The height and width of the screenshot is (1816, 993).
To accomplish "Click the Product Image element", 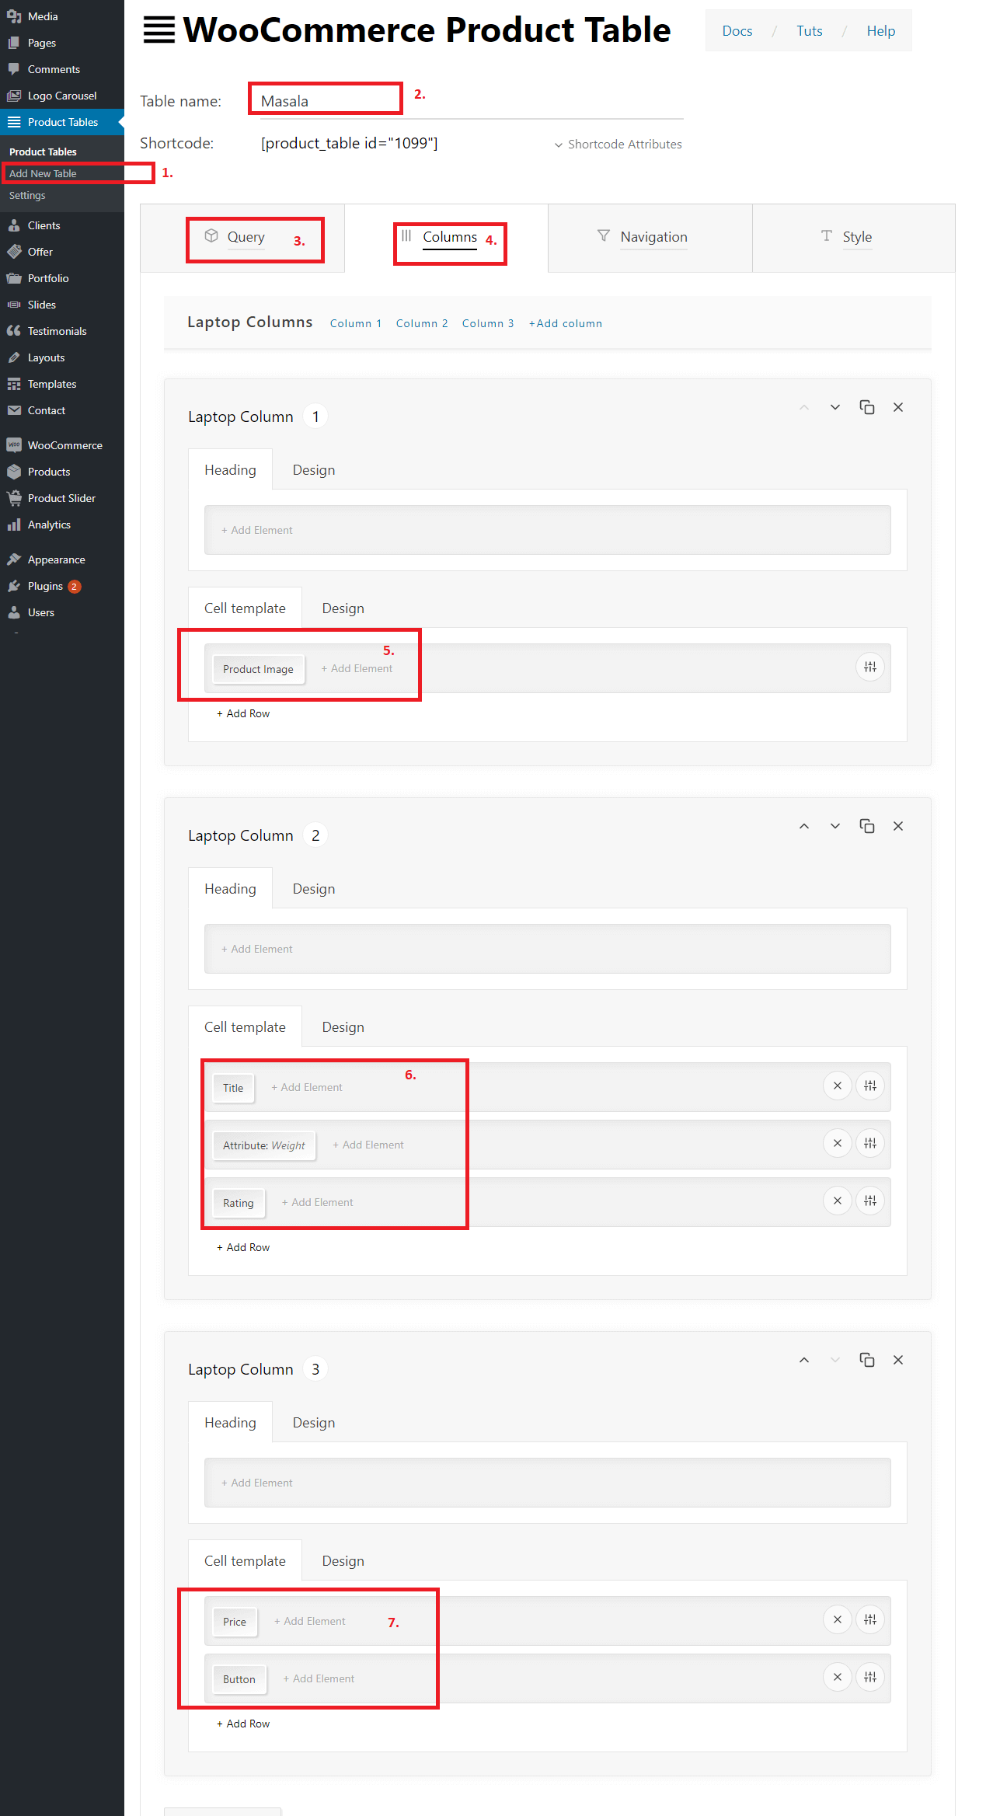I will (x=258, y=669).
